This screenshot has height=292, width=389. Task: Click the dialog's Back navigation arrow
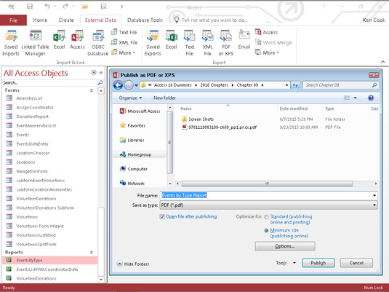(x=118, y=85)
